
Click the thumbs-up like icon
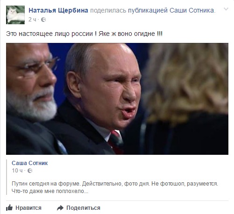9,207
